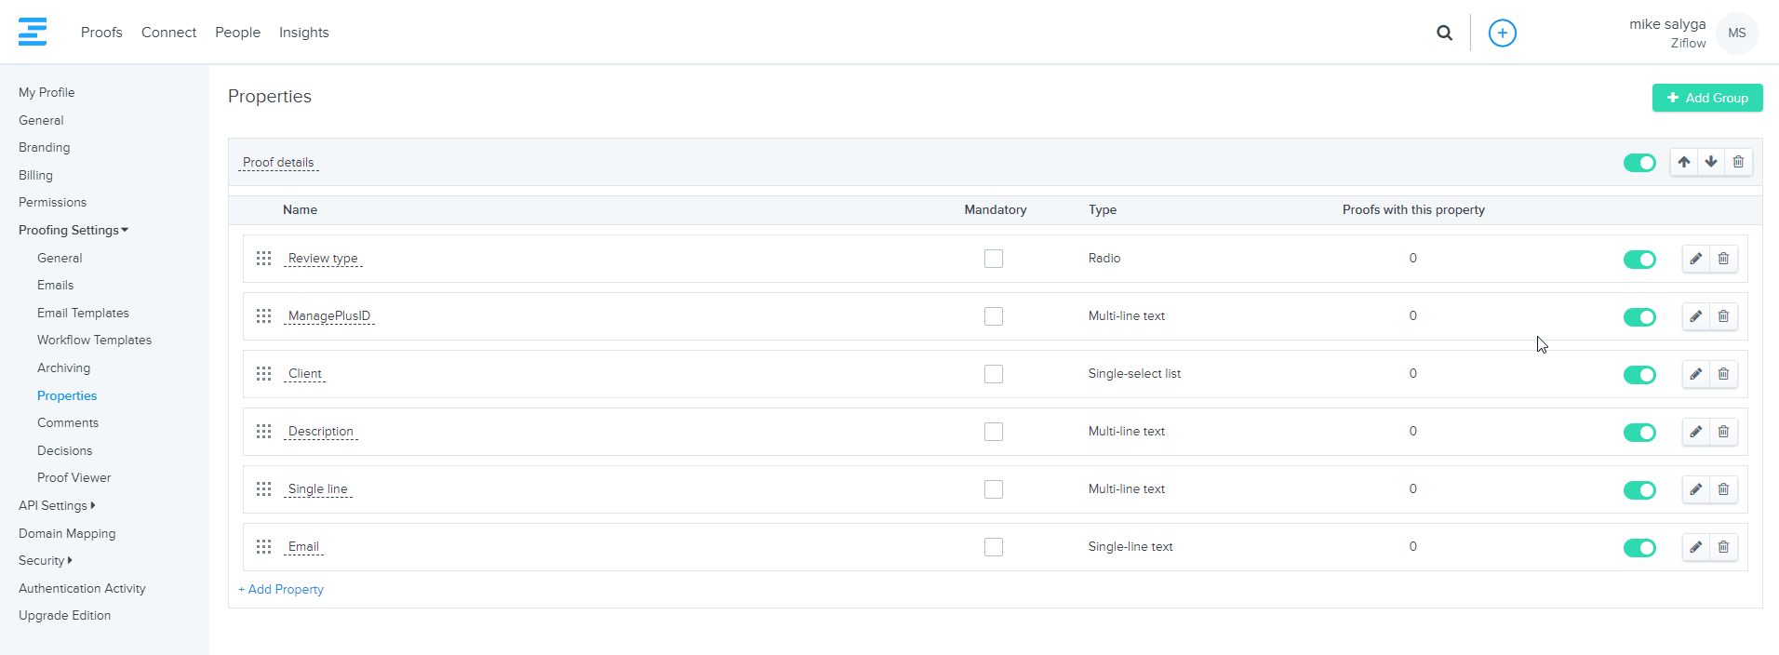The image size is (1779, 655).
Task: Edit the Review type property
Action: pyautogui.click(x=1695, y=259)
